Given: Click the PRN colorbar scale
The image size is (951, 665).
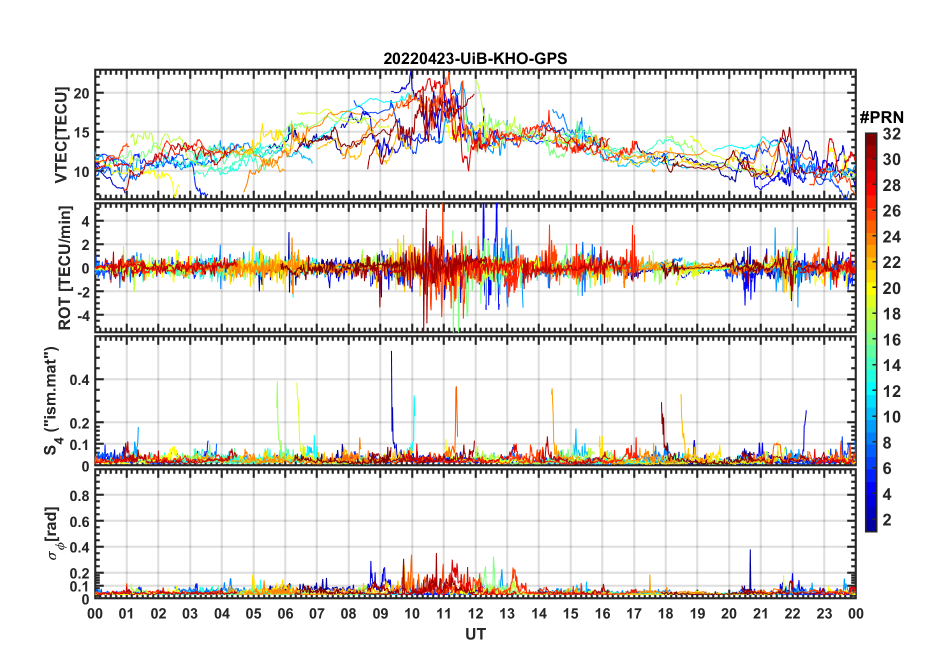Looking at the screenshot, I should (x=871, y=332).
